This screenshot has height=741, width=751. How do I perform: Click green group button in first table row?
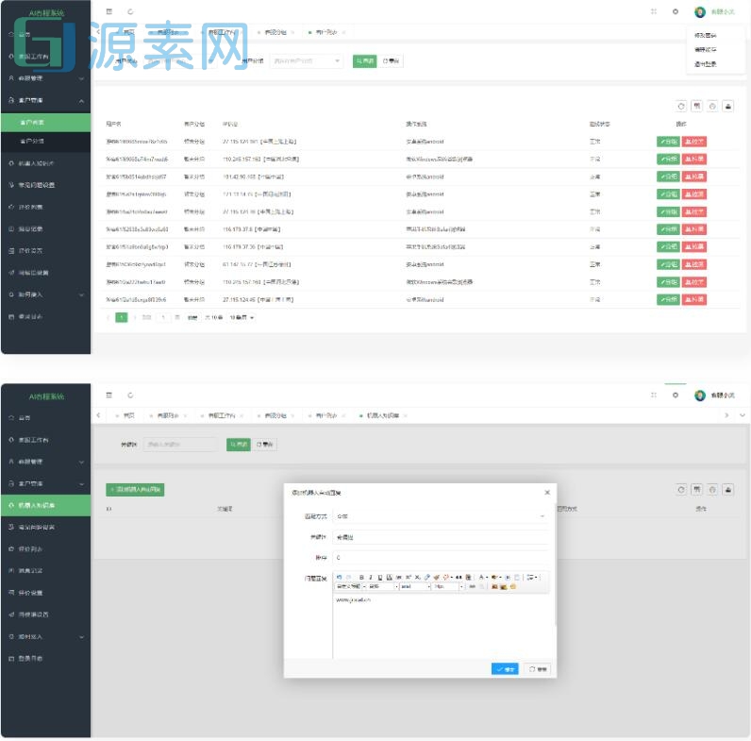tap(668, 142)
